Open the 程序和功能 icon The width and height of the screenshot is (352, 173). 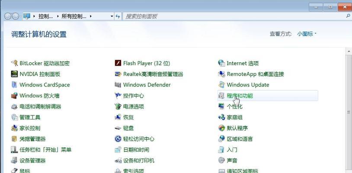221,96
